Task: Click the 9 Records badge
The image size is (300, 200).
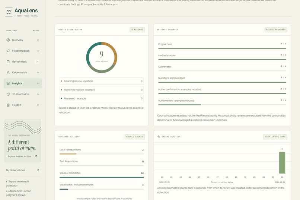Action: [x=137, y=30]
